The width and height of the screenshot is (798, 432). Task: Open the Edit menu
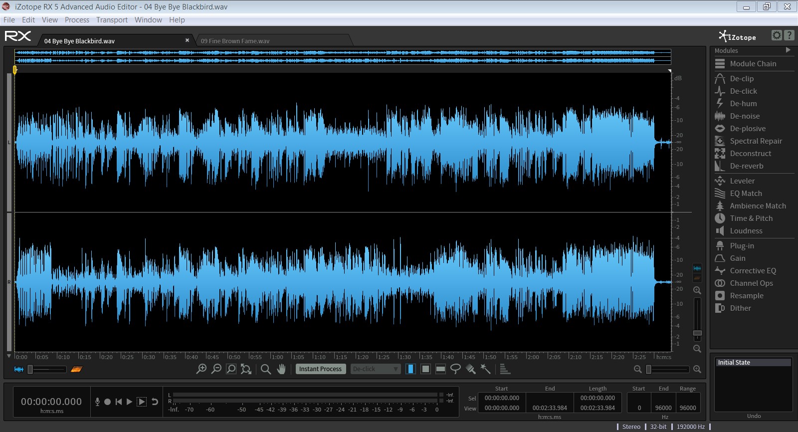pos(28,20)
